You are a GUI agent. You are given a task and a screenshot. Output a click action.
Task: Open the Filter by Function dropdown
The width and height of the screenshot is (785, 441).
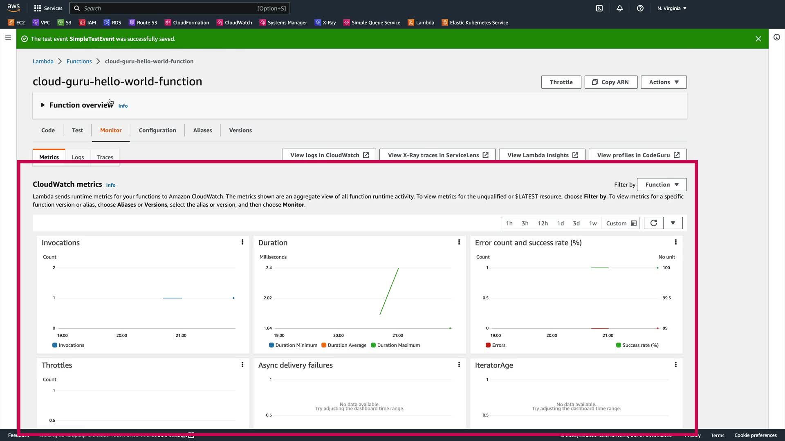[662, 185]
